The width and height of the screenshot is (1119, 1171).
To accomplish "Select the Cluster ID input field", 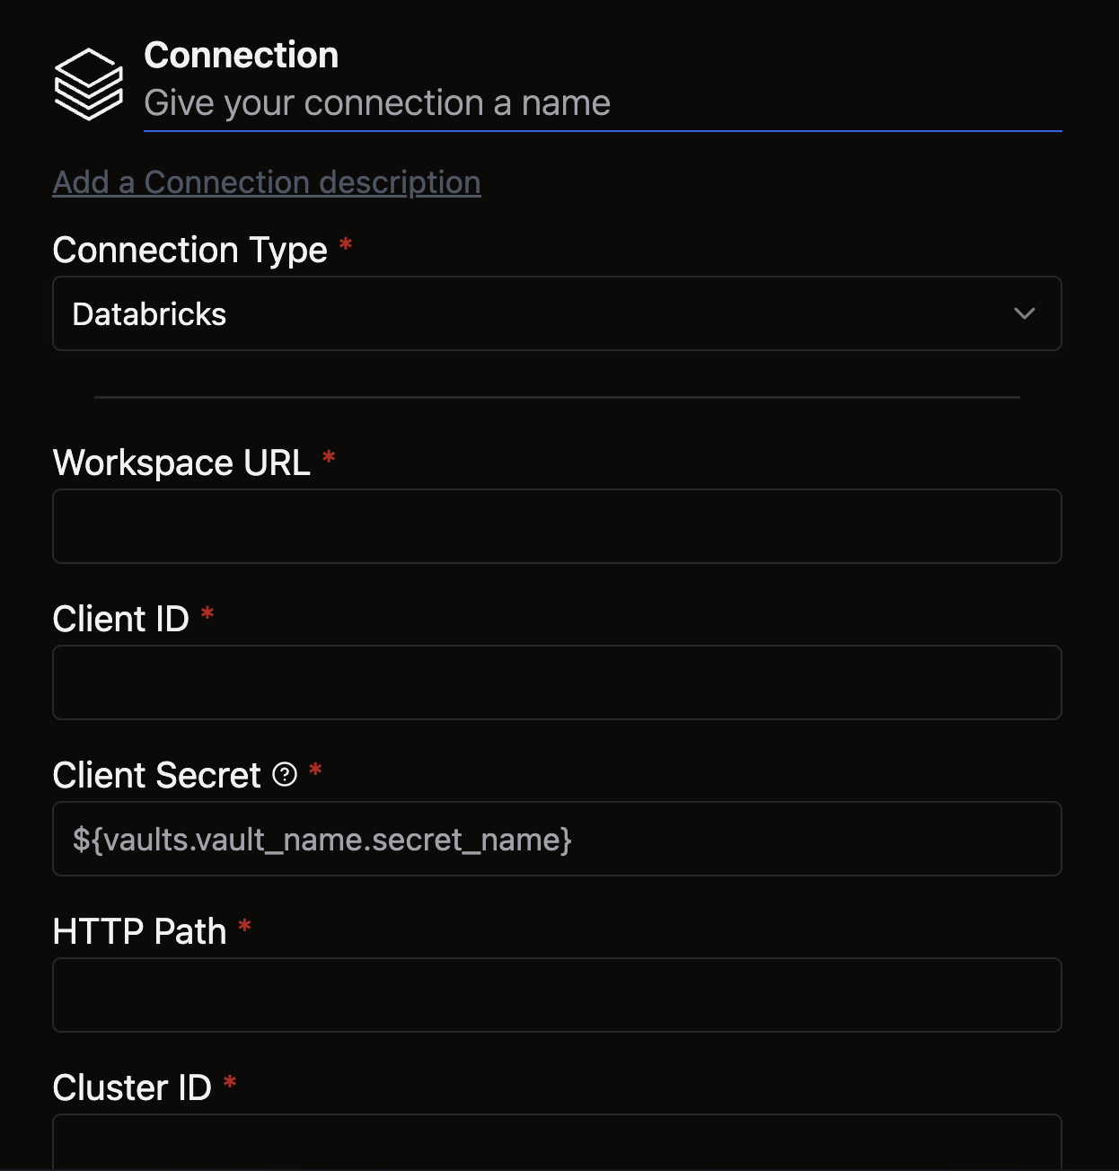I will 557,1142.
